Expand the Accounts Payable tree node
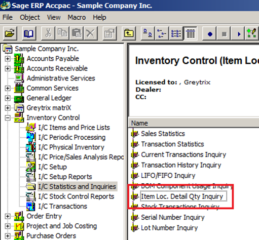Screen dimensions: 259x240 8,59
